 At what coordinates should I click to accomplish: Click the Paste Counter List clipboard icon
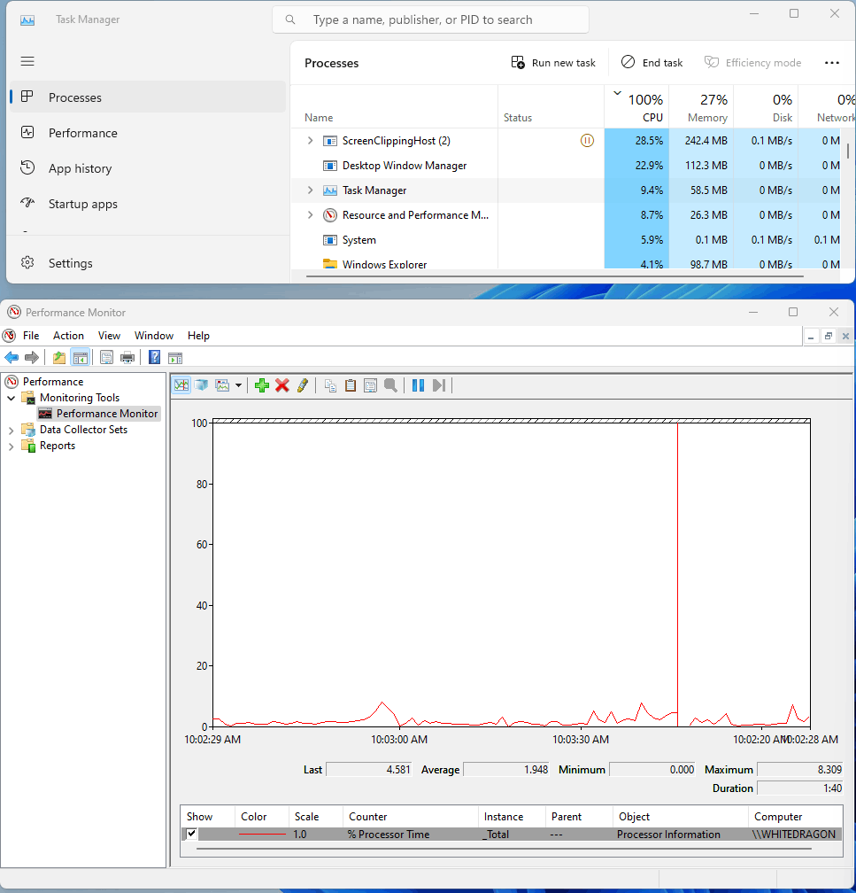point(351,385)
